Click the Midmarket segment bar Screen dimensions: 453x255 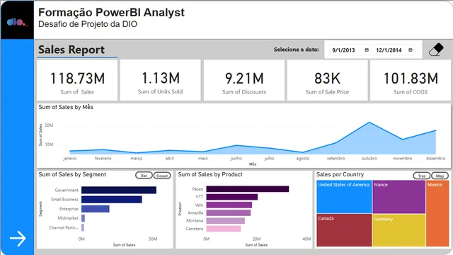tap(84, 218)
